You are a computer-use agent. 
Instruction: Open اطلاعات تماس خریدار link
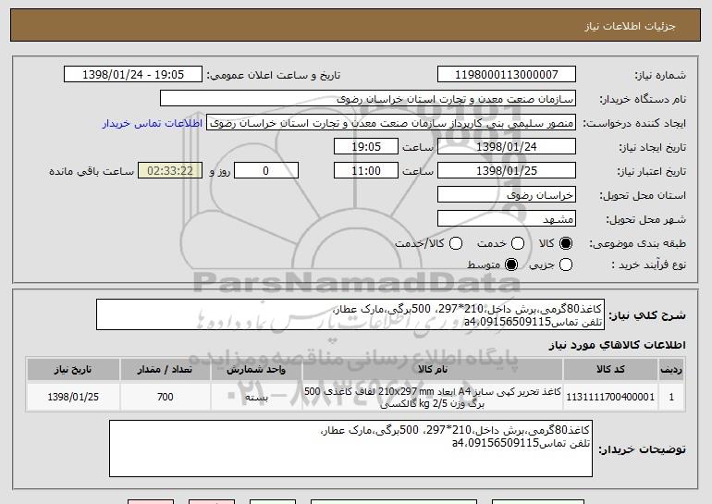(x=153, y=123)
